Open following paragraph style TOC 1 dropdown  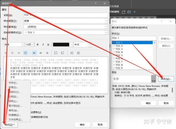106,32
